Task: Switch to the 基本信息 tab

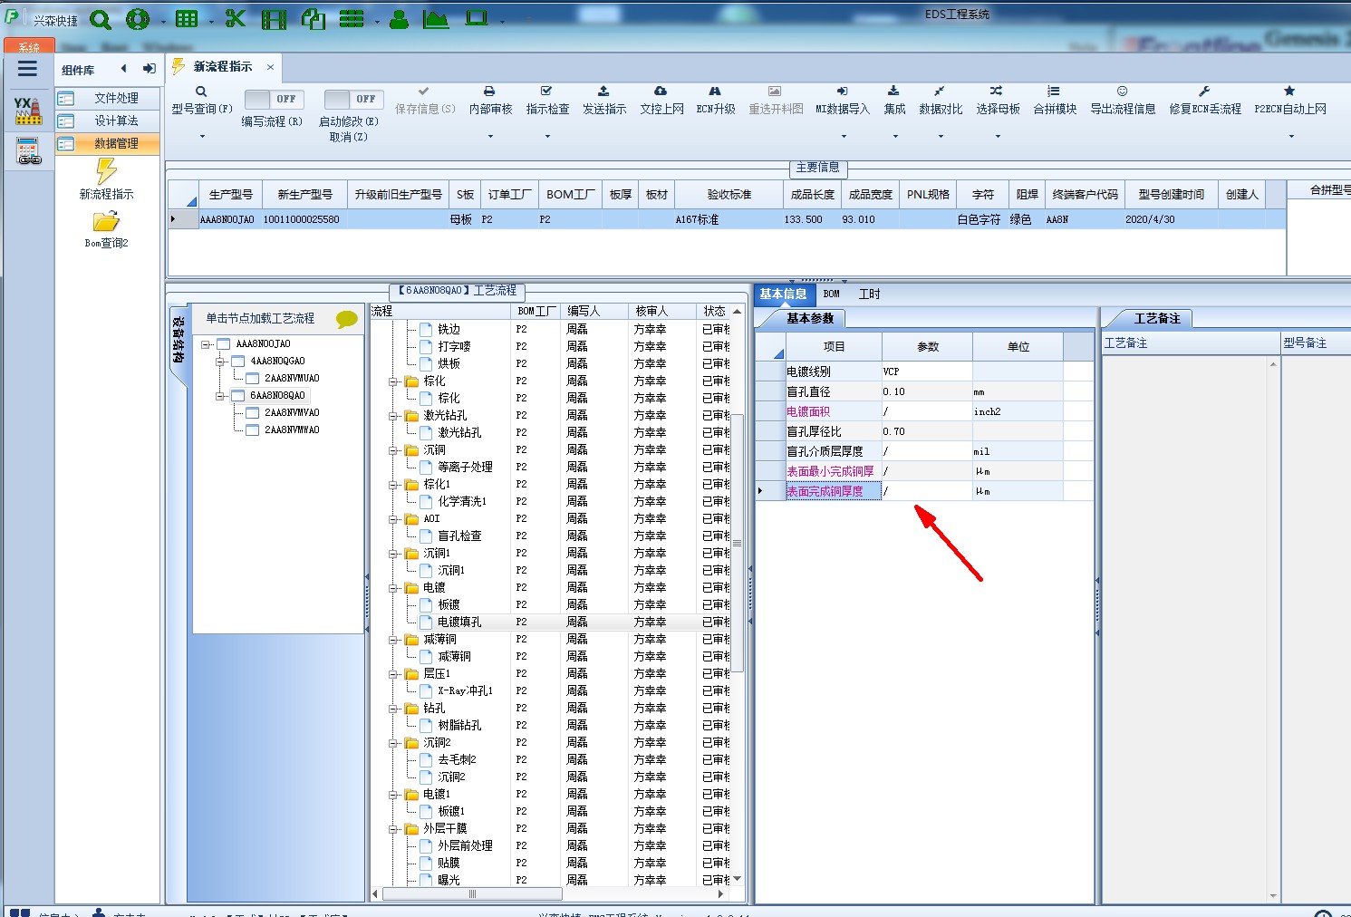Action: click(x=783, y=294)
